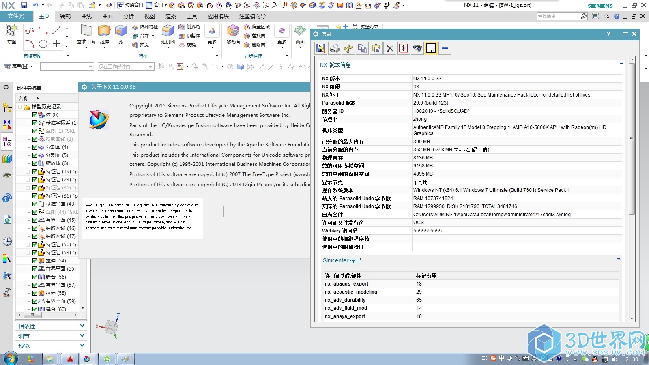This screenshot has width=649, height=365.
Task: Open the assembly navigator sidebar tab
Action: 7,107
